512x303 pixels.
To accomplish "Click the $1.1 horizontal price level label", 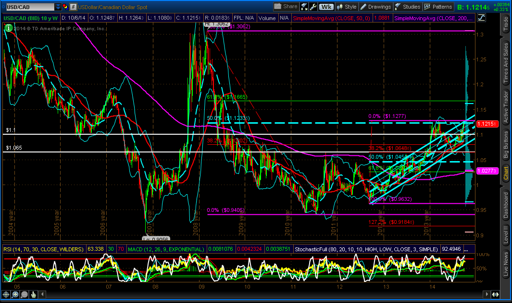I will coord(11,130).
